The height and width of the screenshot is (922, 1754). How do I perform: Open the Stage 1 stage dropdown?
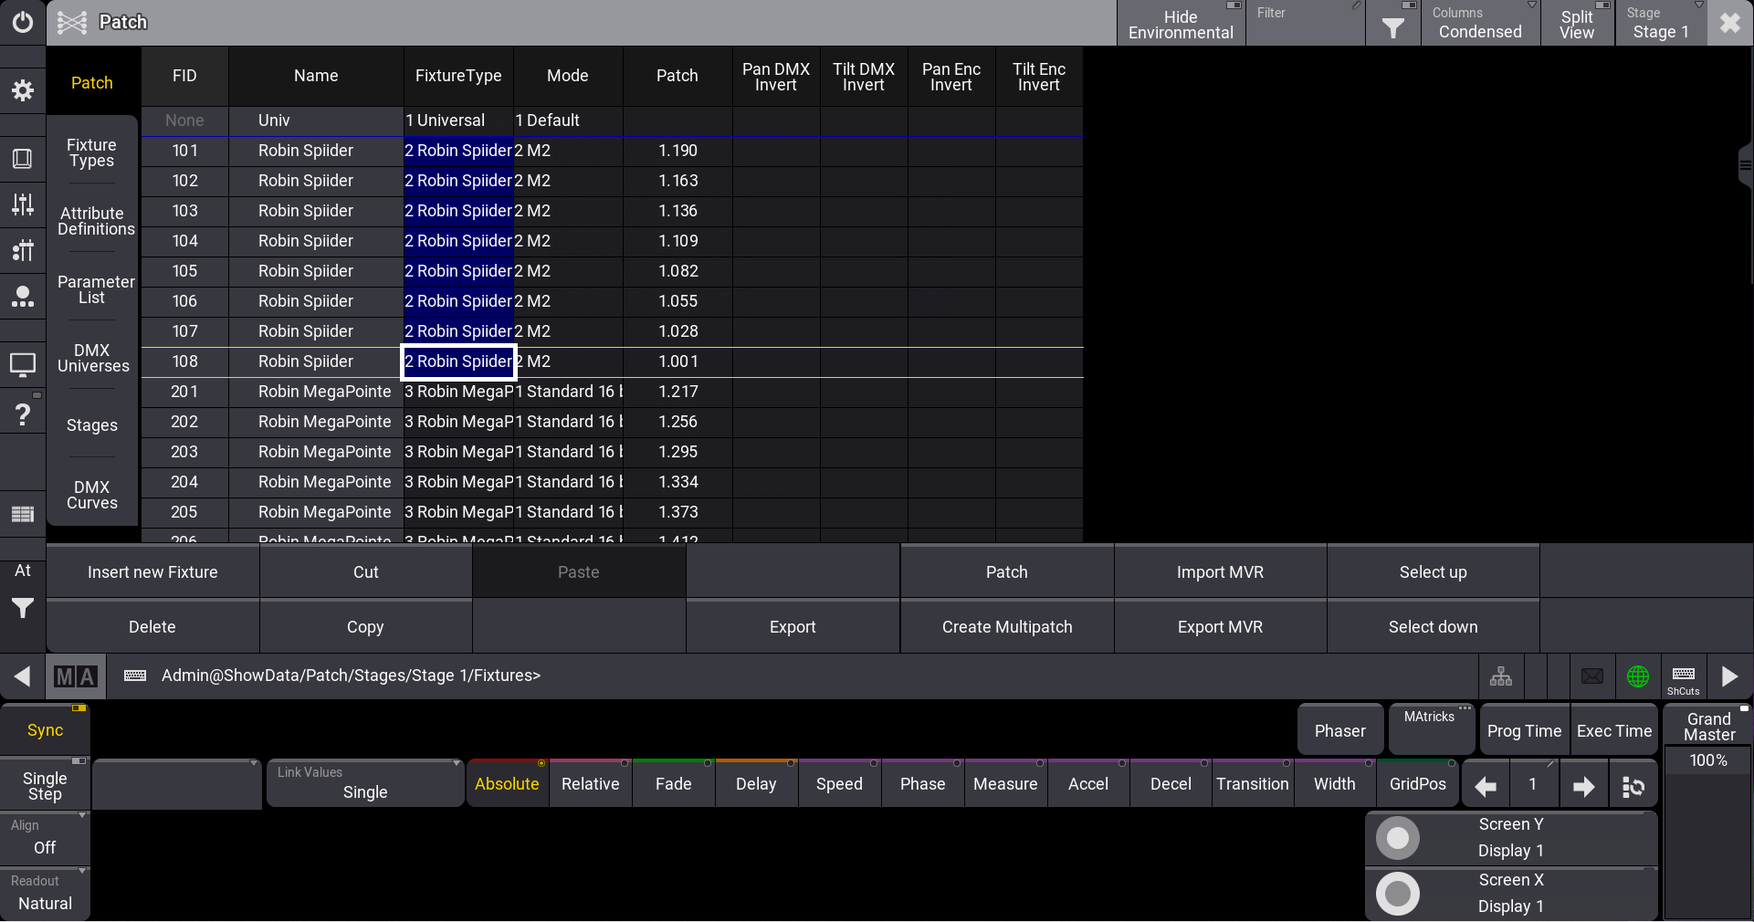click(1661, 23)
